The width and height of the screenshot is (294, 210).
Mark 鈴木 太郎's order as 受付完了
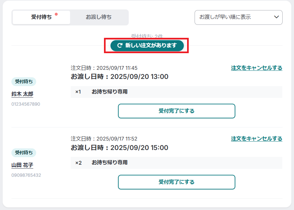(176, 111)
